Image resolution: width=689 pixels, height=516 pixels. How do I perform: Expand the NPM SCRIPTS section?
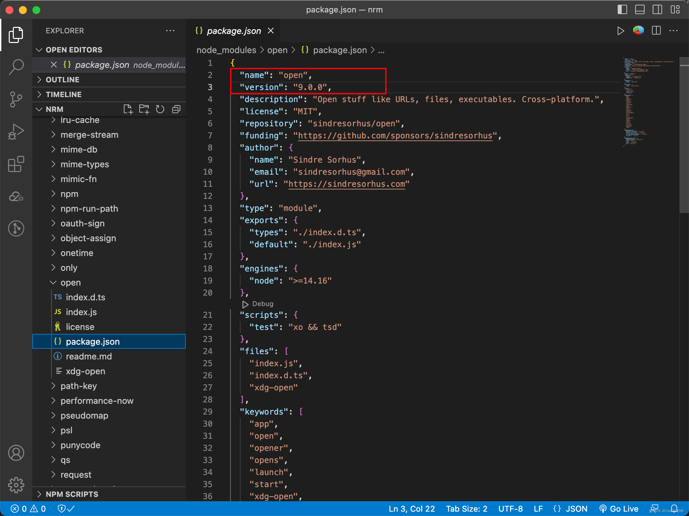pyautogui.click(x=109, y=494)
